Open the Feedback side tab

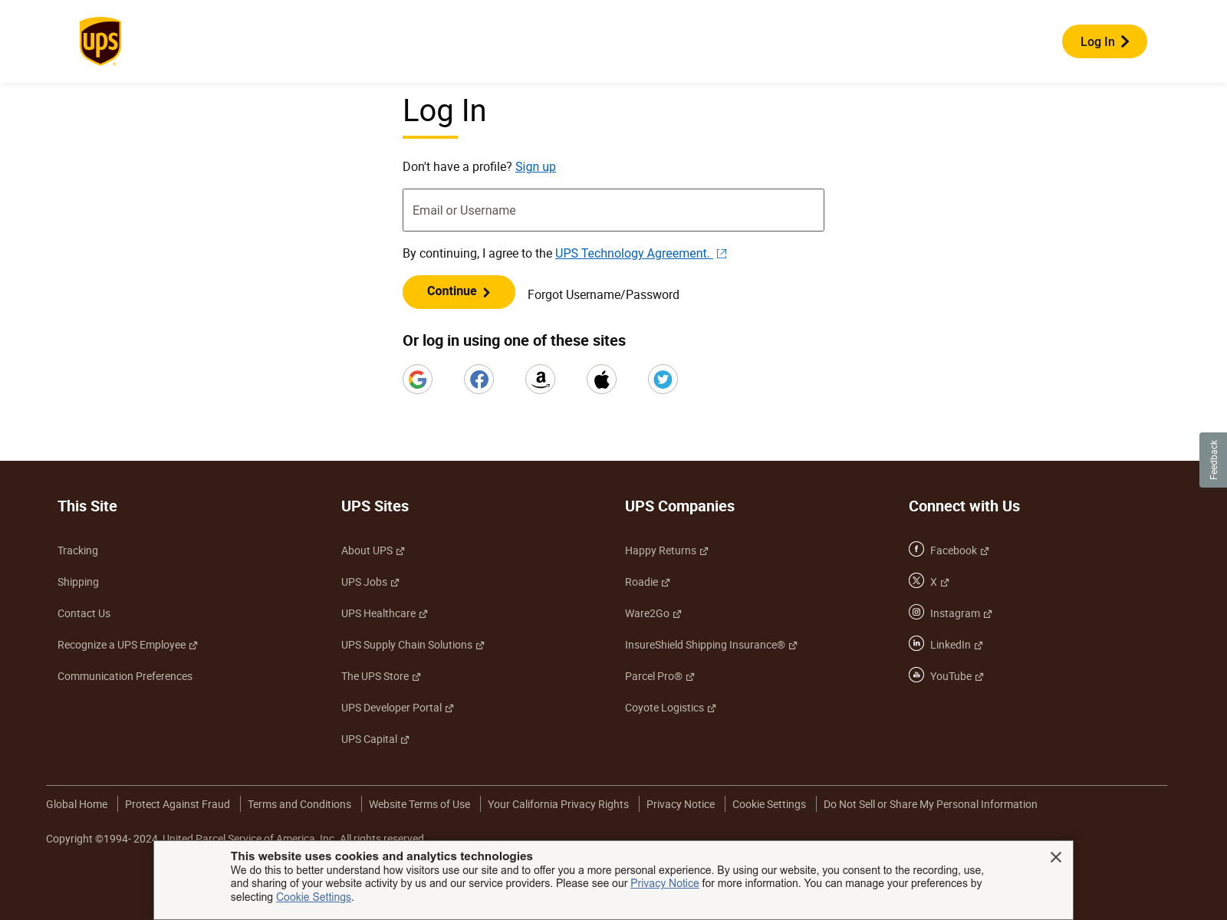[1213, 460]
